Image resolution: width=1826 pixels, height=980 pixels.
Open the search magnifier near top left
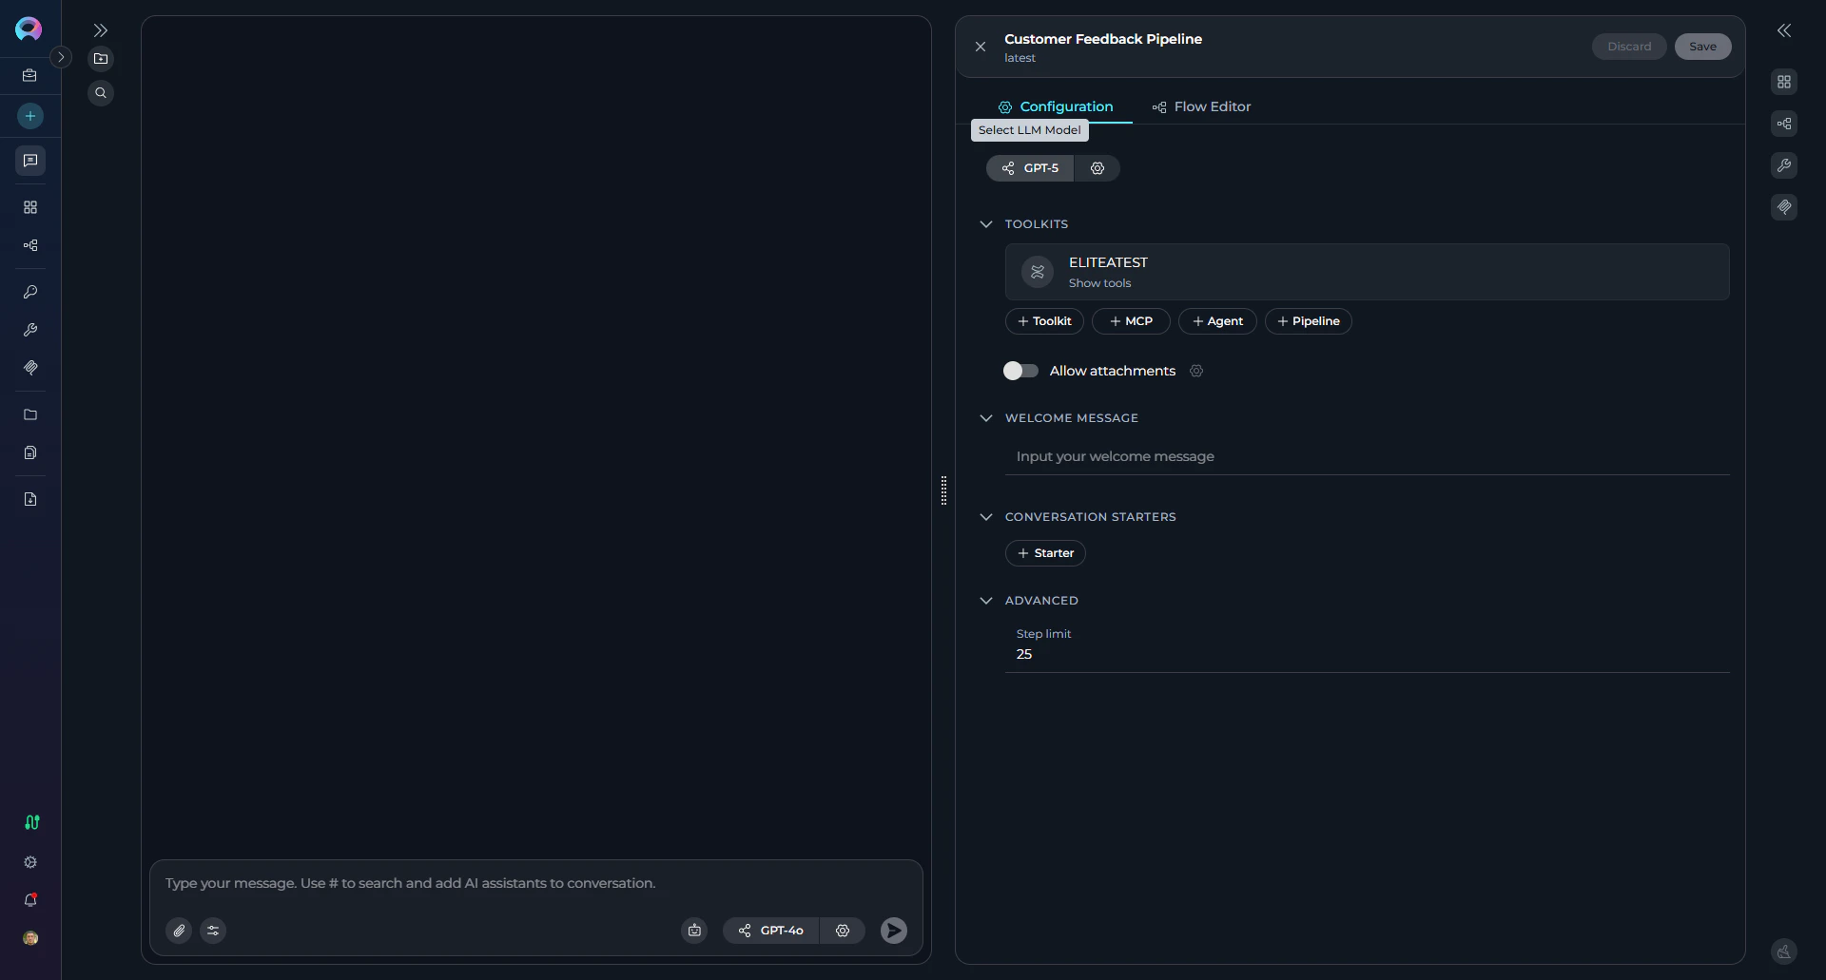pyautogui.click(x=101, y=92)
